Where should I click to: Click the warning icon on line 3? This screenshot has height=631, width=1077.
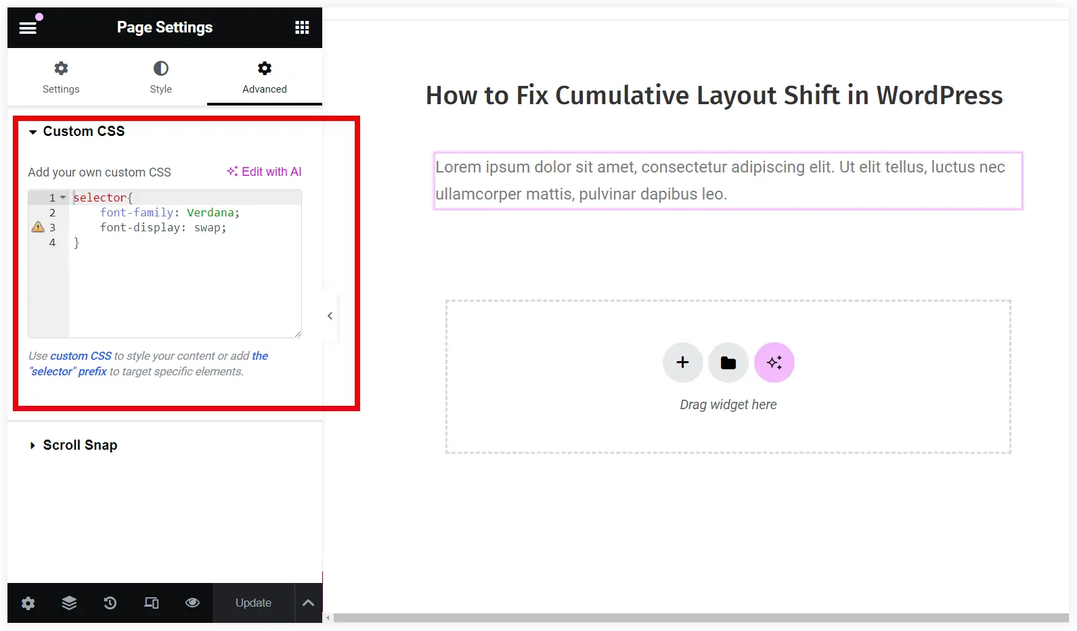coord(38,227)
